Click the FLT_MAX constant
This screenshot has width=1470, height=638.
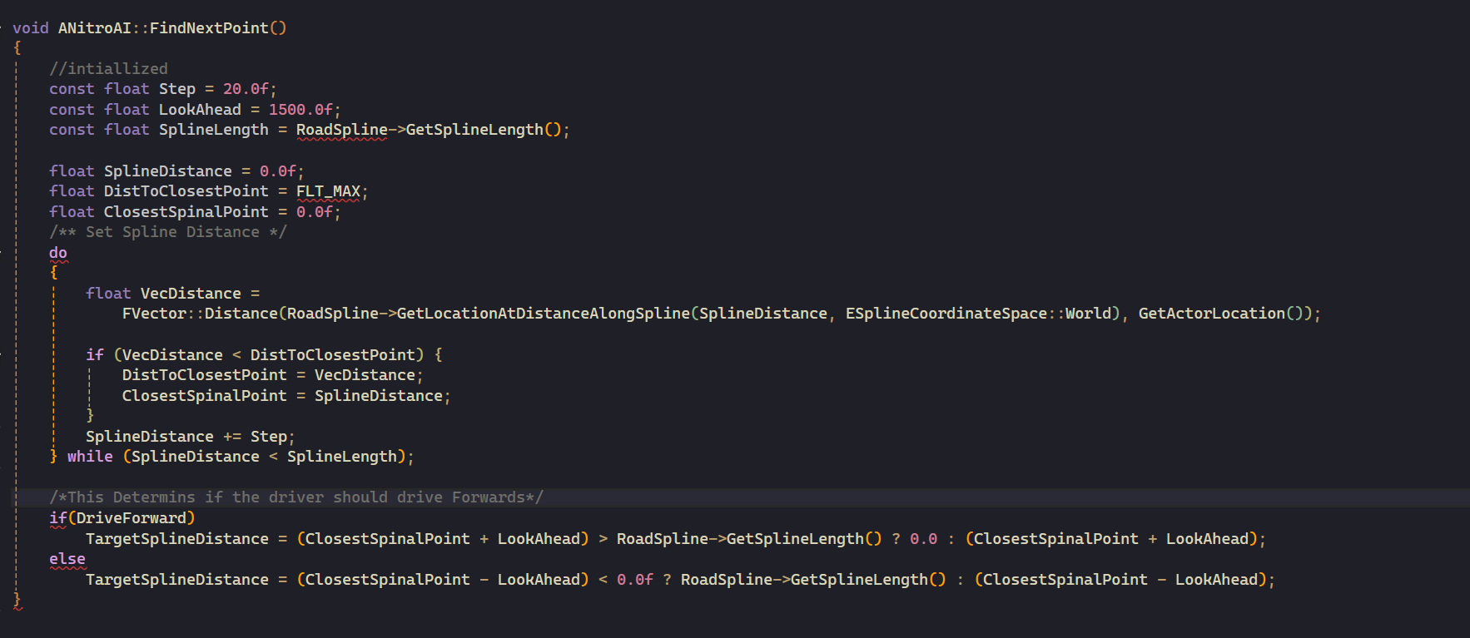tap(328, 191)
